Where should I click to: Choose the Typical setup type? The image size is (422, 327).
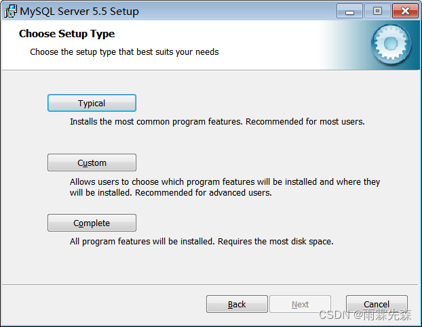[92, 103]
